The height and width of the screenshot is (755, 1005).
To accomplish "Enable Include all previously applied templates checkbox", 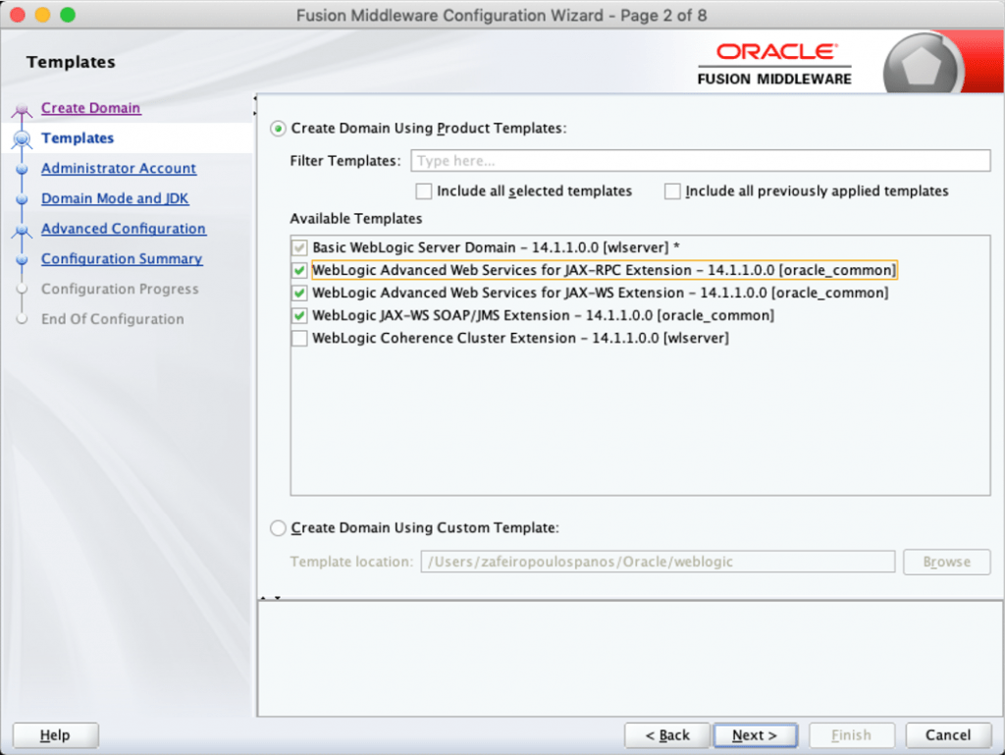I will [672, 191].
